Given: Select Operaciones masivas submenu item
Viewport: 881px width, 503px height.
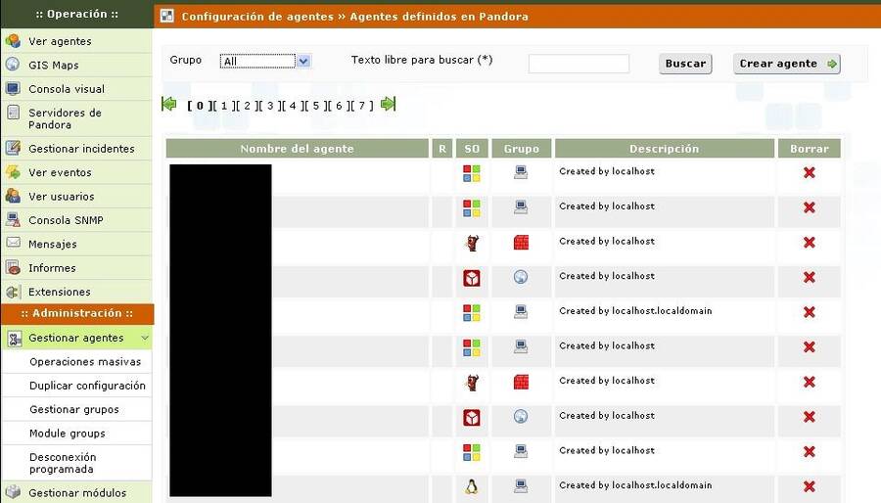Looking at the screenshot, I should coord(85,362).
